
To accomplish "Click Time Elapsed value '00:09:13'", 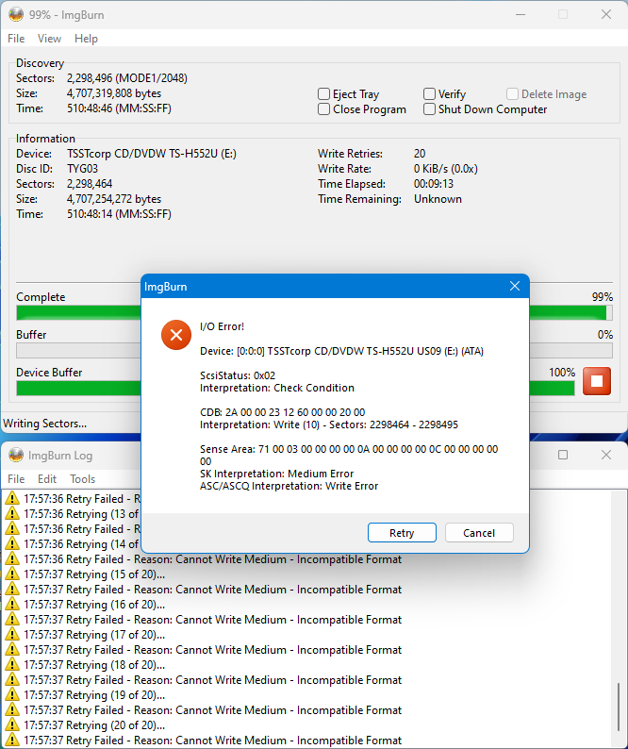I will (434, 184).
